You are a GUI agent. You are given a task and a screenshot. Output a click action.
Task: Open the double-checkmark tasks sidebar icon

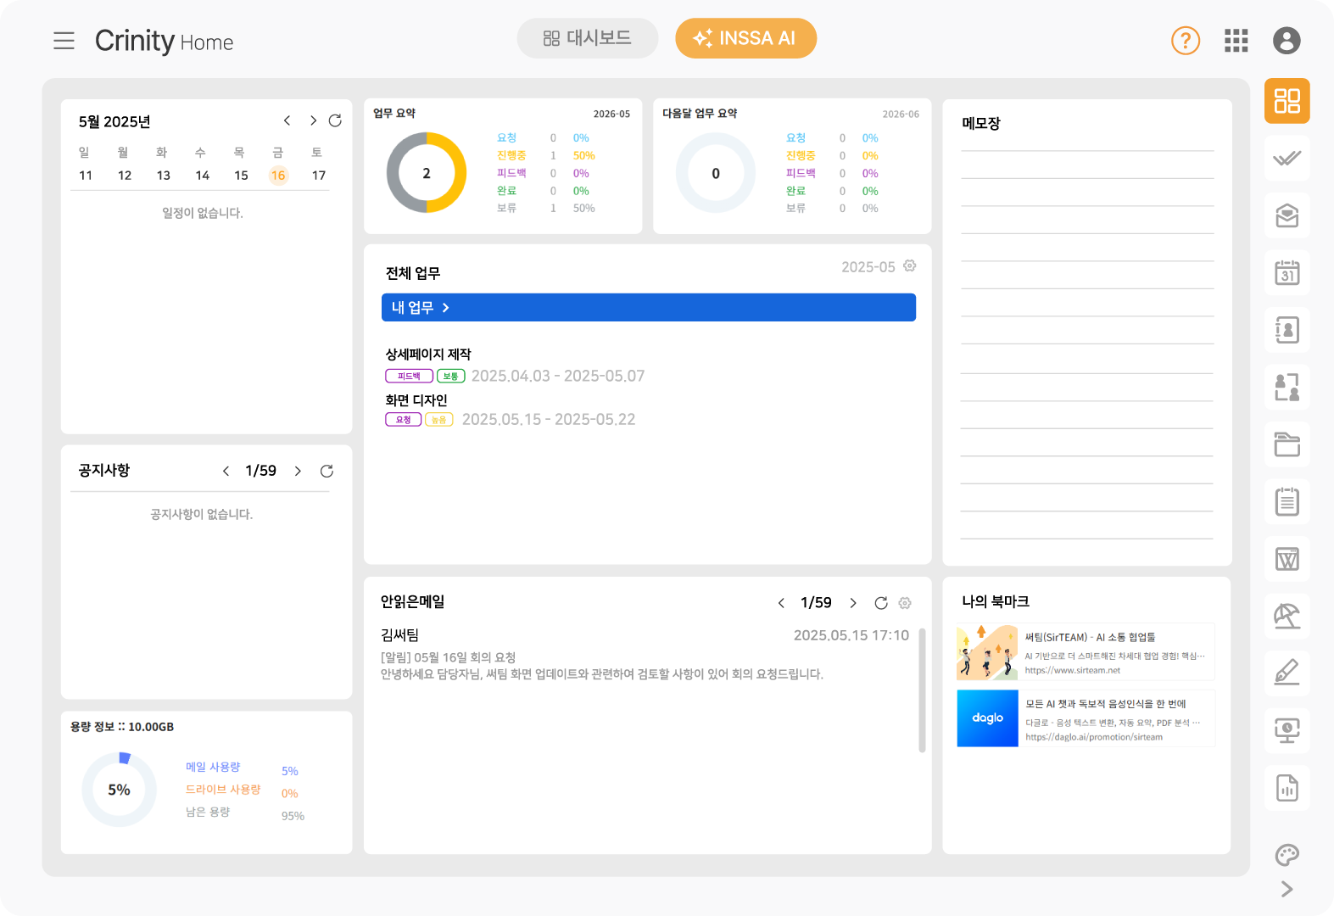(1287, 158)
